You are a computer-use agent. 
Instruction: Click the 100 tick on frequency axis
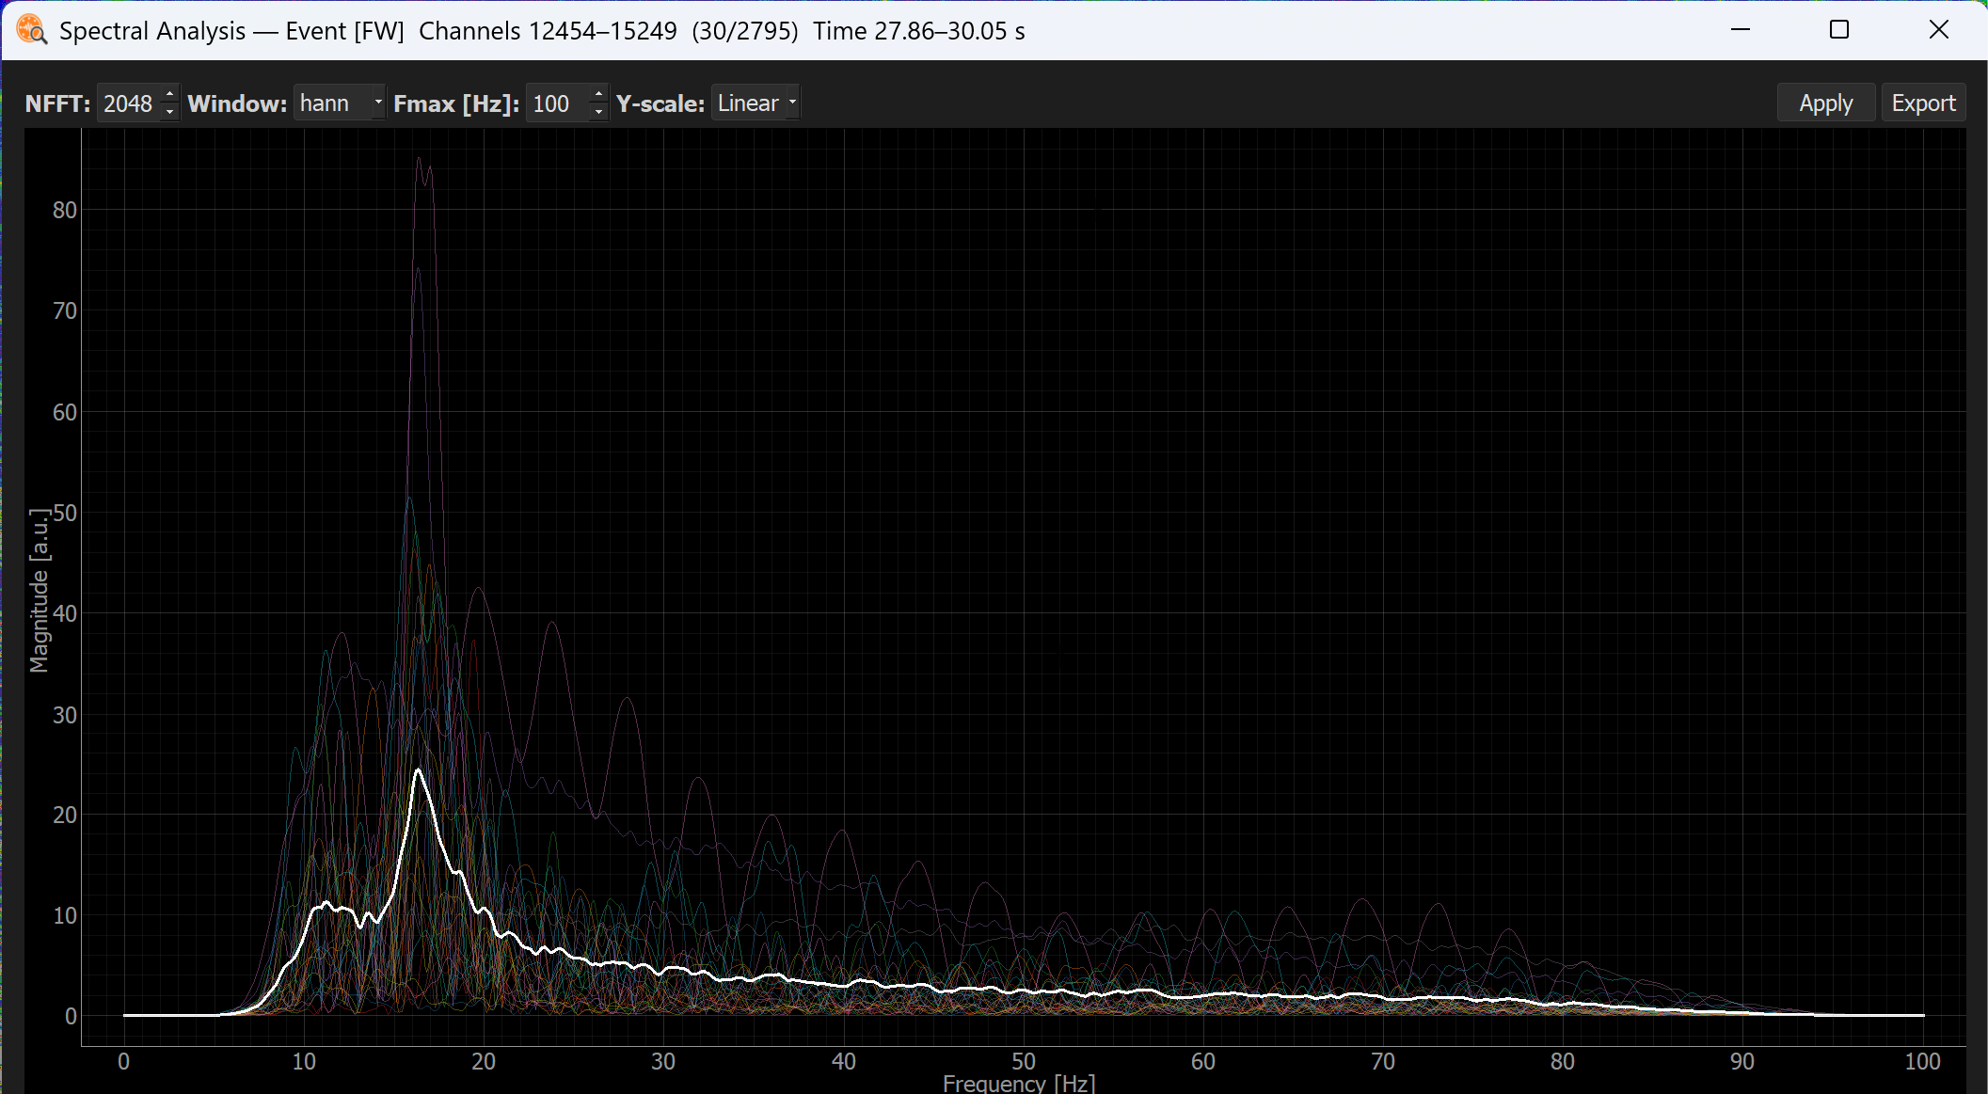(x=1922, y=1061)
